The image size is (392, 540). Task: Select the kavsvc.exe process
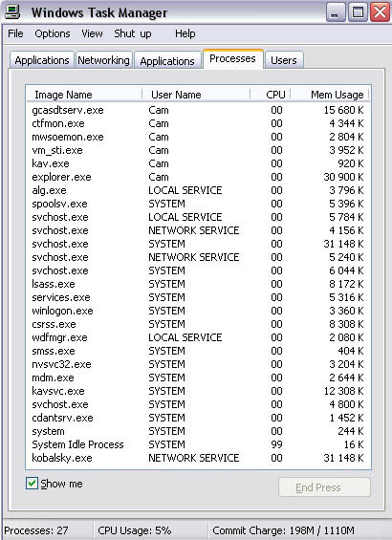point(198,391)
